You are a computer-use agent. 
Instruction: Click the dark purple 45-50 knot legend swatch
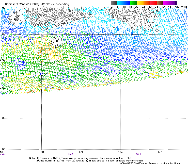173,3
